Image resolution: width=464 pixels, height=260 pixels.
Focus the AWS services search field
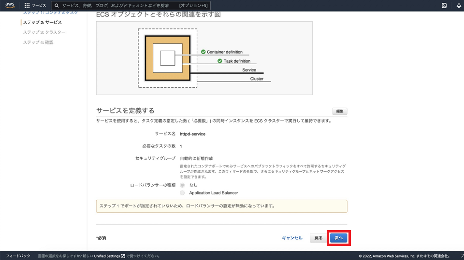click(131, 5)
